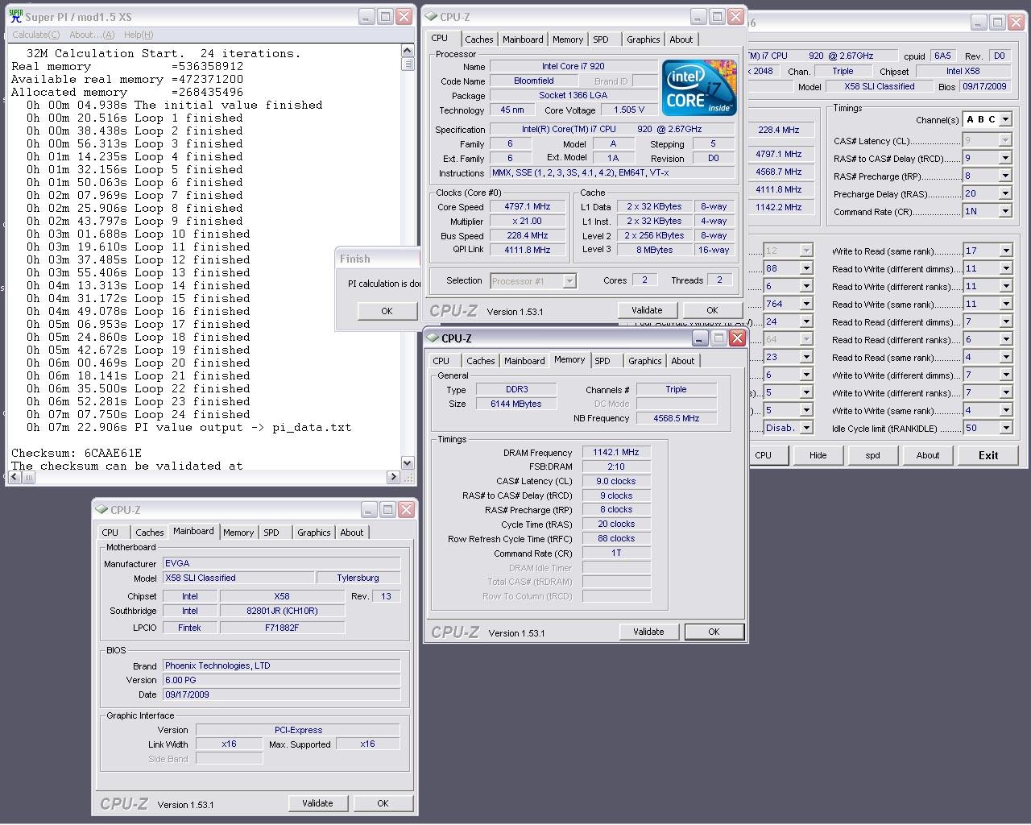
Task: Open the dropdown showing the value 764
Action: click(x=805, y=304)
